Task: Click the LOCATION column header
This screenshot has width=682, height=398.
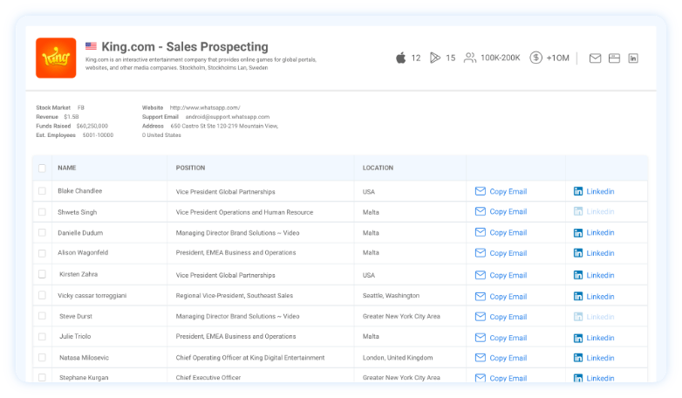Action: point(378,168)
